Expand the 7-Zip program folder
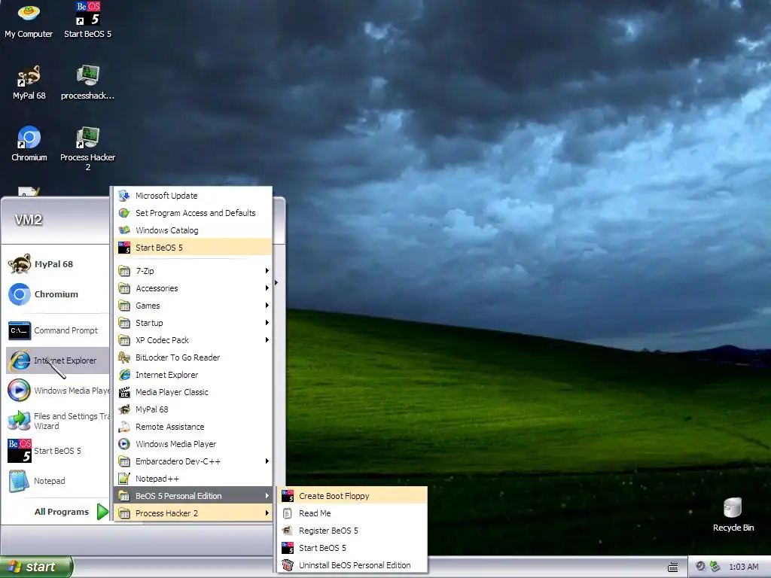 tap(194, 271)
